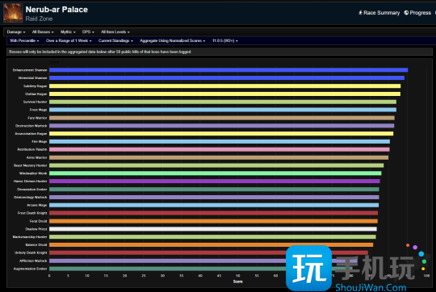Click the Demonology Warlock label
The width and height of the screenshot is (436, 292).
(x=31, y=198)
